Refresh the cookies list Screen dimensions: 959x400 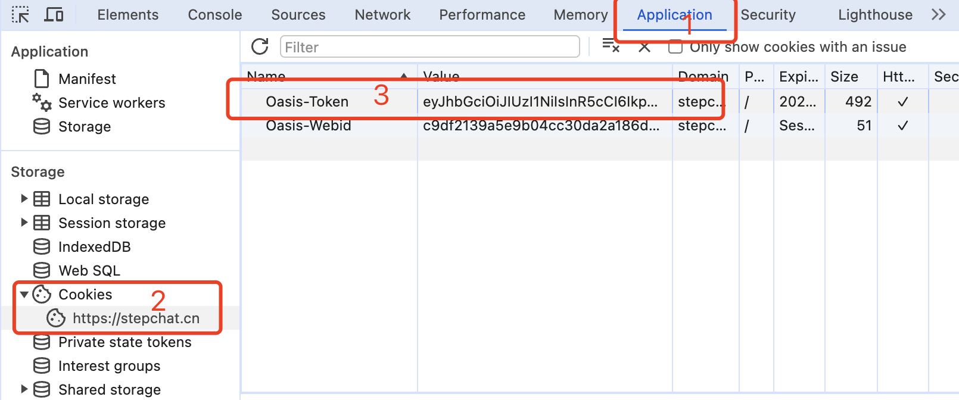tap(260, 46)
